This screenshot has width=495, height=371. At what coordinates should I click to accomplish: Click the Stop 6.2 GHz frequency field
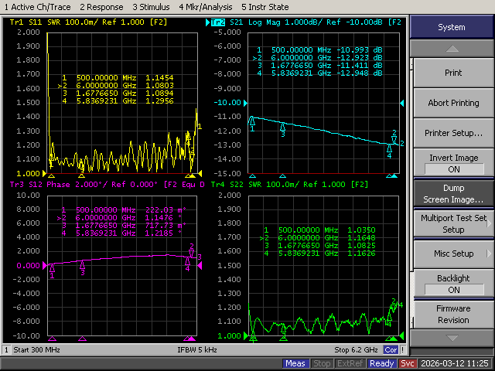tap(357, 350)
